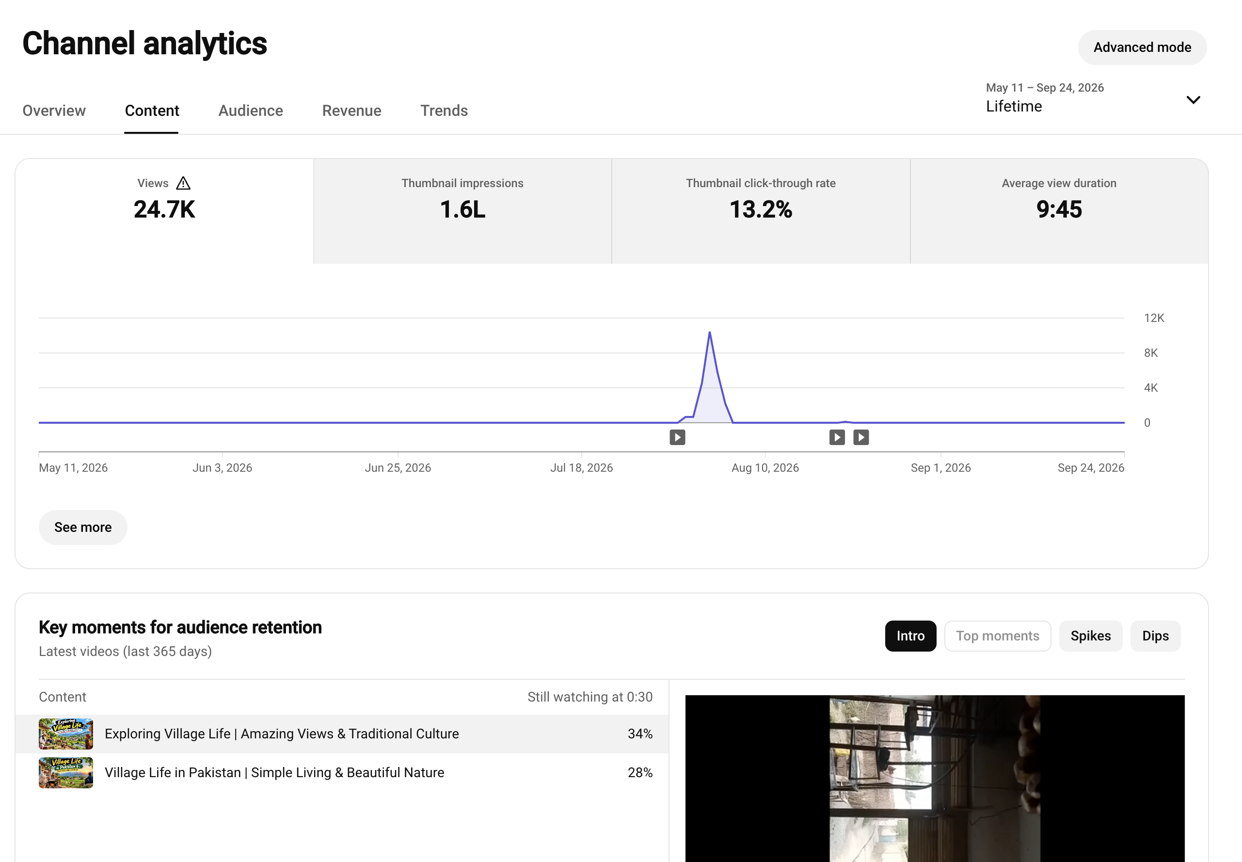1242x862 pixels.
Task: Select the Spikes retention filter chip
Action: 1090,636
